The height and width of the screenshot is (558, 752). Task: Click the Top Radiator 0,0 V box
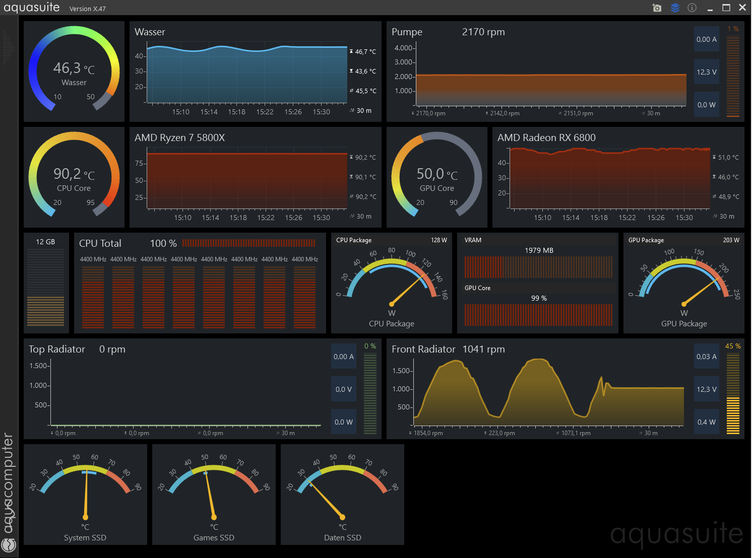click(343, 389)
